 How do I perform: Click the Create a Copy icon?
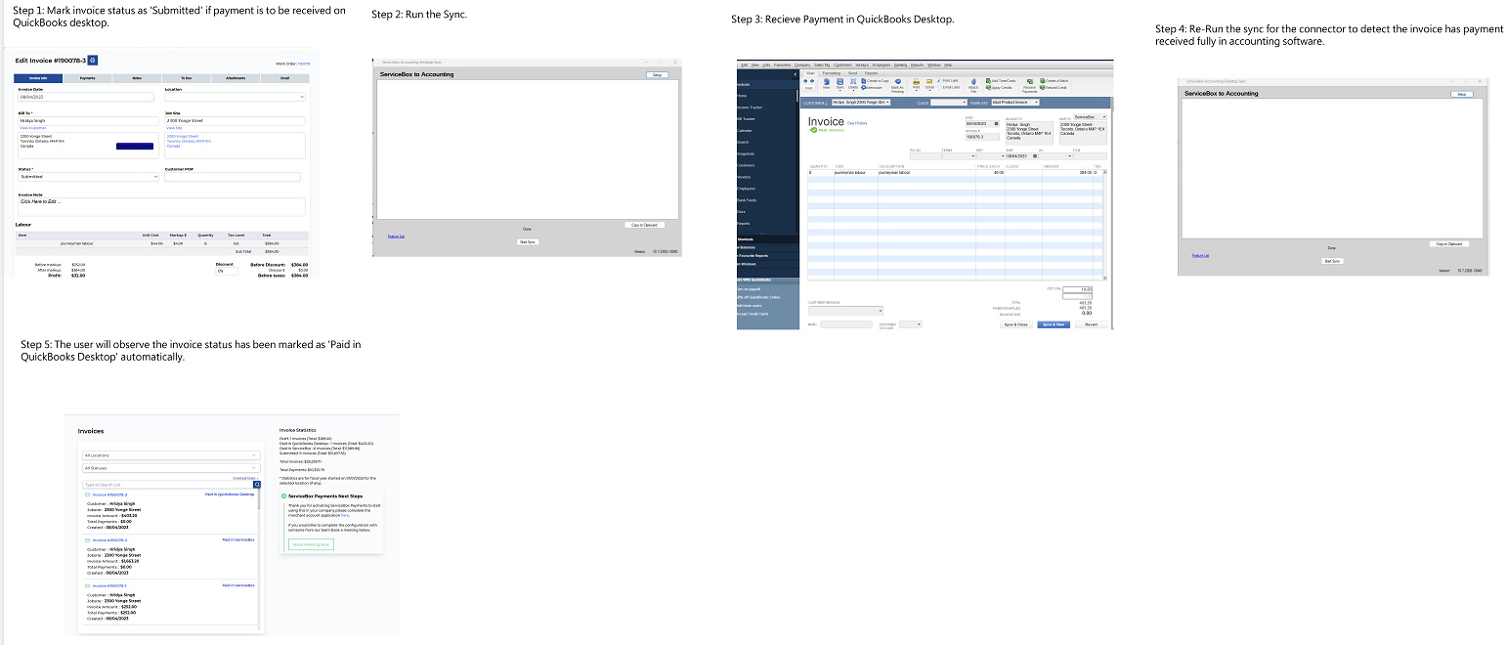point(863,80)
